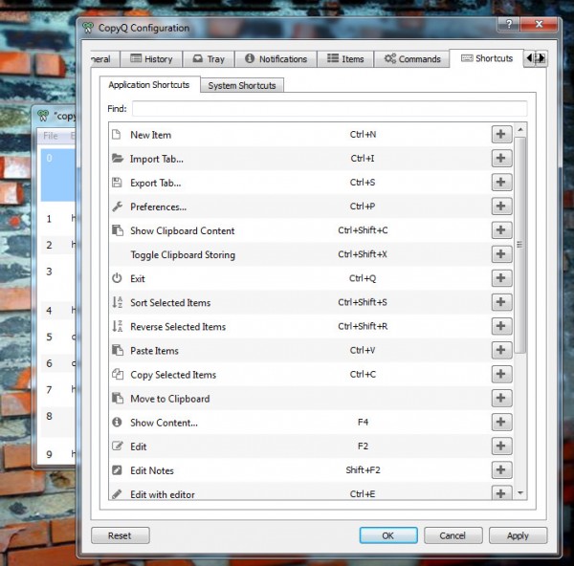Click the New Item page icon
This screenshot has width=574, height=566.
117,134
